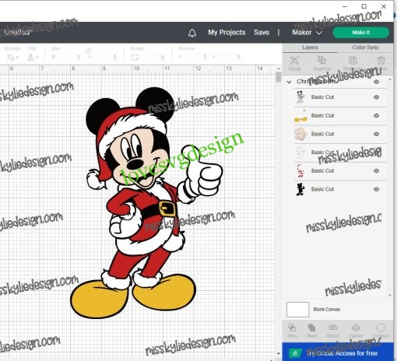Open the Maker machine dropdown
The height and width of the screenshot is (361, 397).
tap(307, 33)
